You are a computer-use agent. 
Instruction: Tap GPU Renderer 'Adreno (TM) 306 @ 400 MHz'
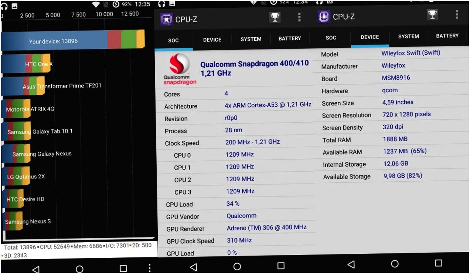[266, 227]
